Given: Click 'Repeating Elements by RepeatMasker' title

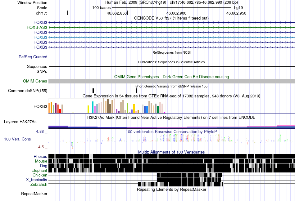Looking at the screenshot, I should click(172, 189).
